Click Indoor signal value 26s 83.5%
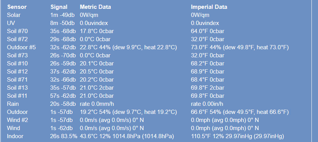Viewport: 318px width, 142px height. pos(64,137)
